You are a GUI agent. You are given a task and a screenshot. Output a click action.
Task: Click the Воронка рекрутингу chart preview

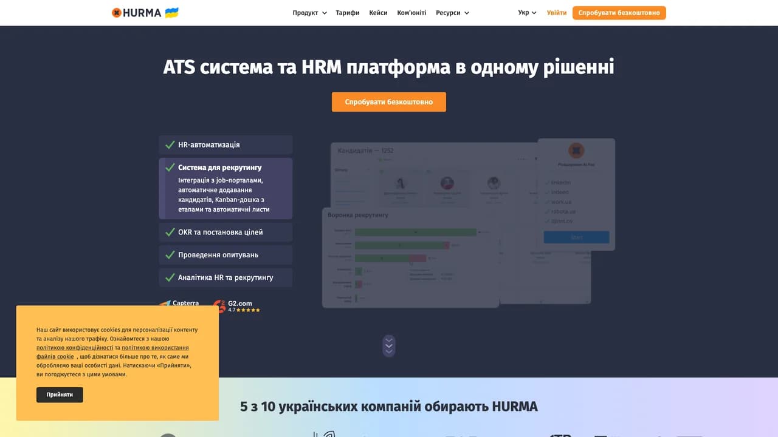411,257
